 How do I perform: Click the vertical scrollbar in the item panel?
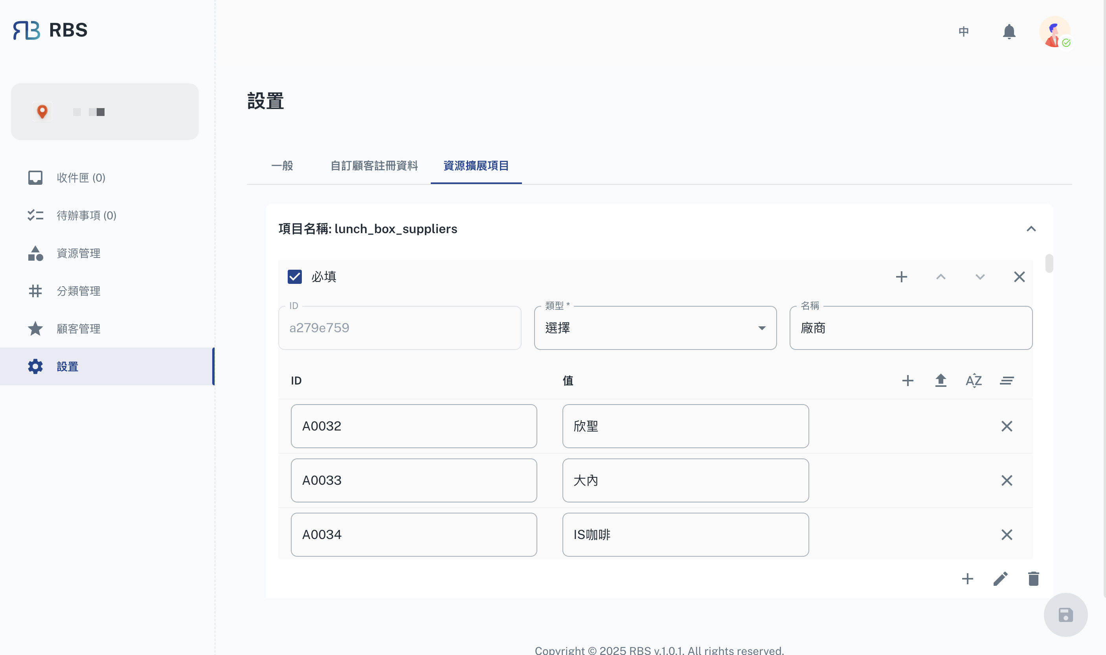[x=1049, y=264]
